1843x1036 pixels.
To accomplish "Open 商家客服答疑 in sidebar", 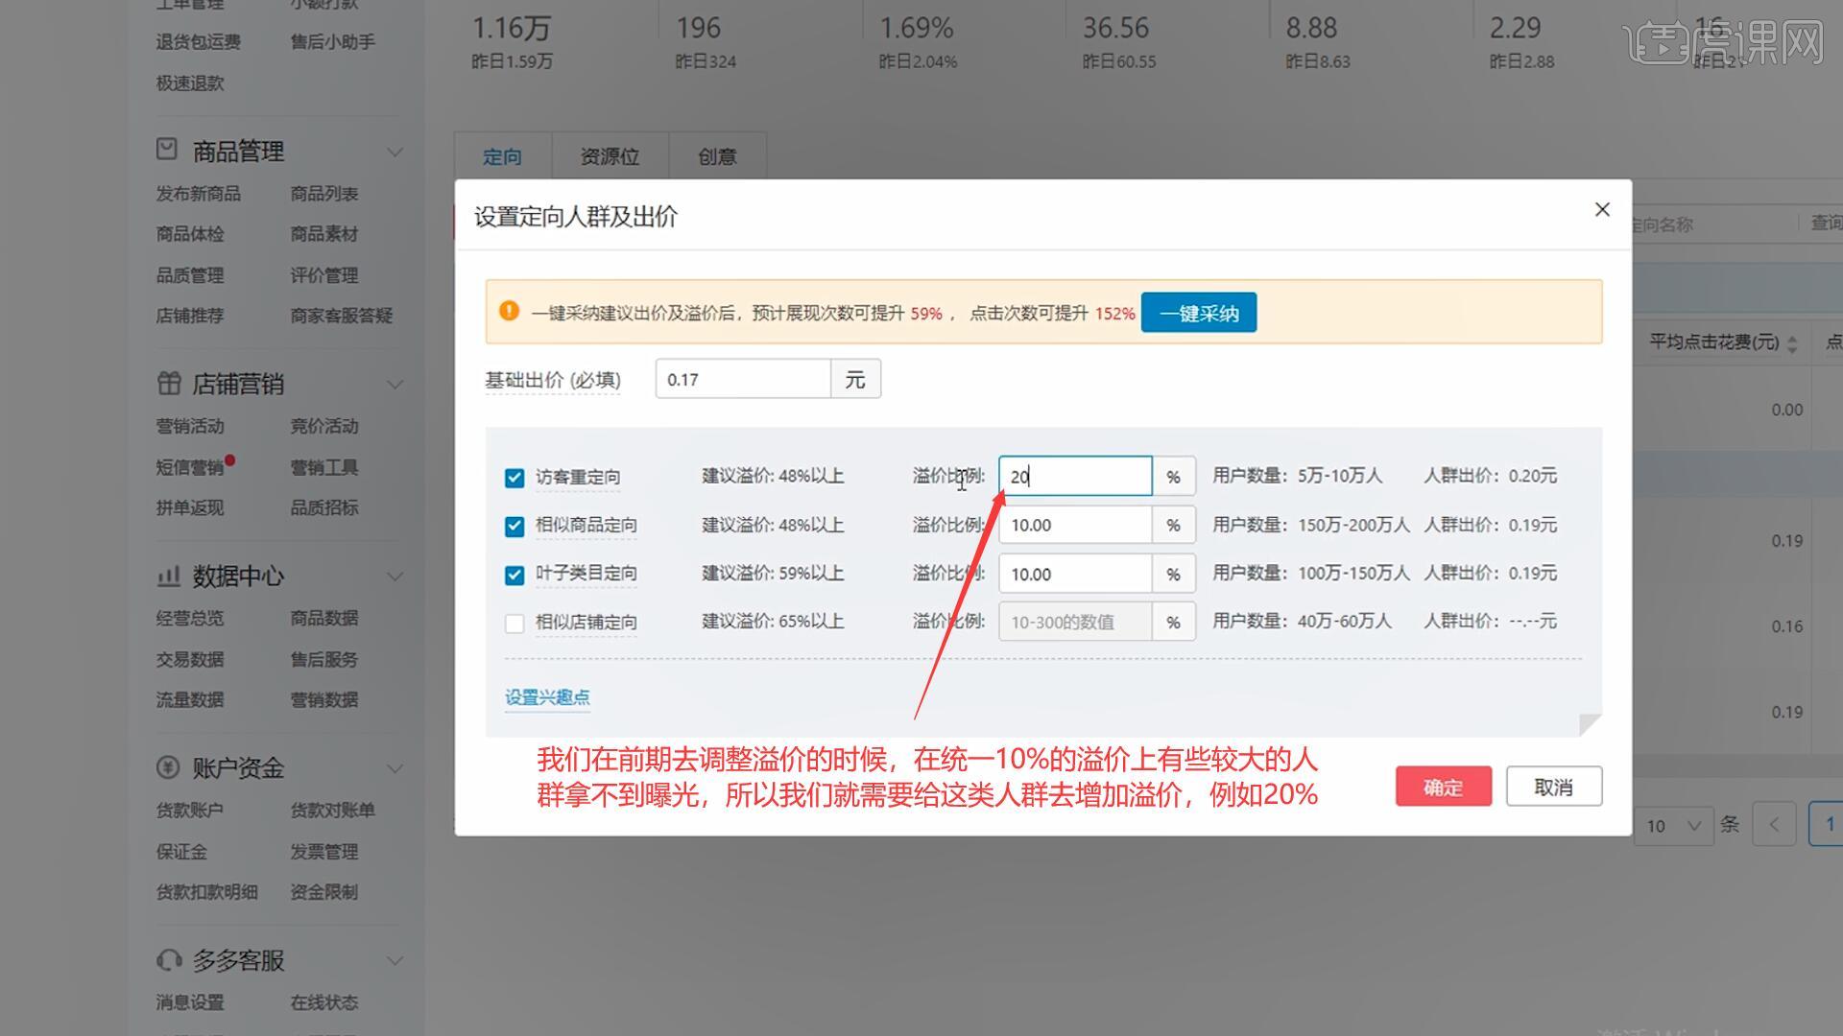I will coord(342,316).
